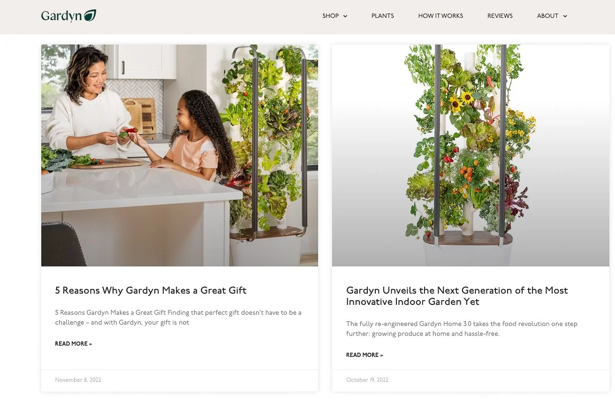Open '5 Reasons Why Gardyn Makes a Great Gift'
Image resolution: width=615 pixels, height=401 pixels.
point(151,290)
